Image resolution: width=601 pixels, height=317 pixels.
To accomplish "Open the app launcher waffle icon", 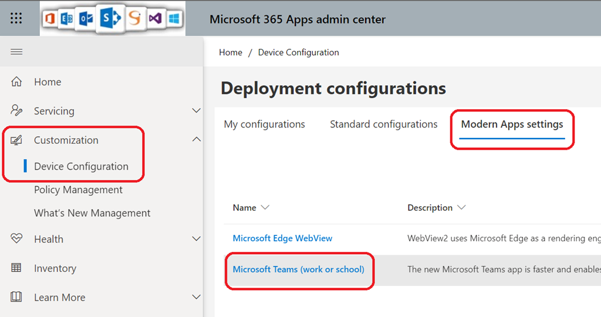I will [16, 19].
